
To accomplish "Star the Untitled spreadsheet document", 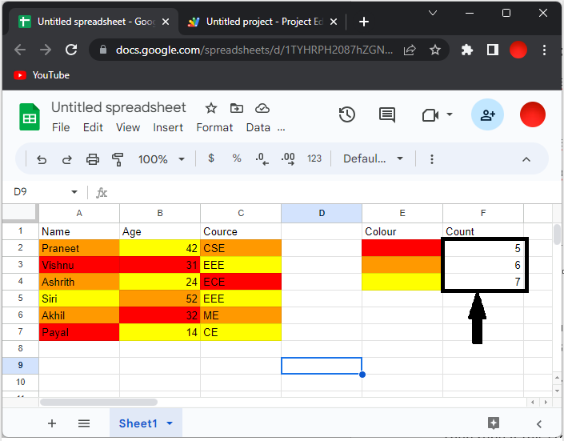I will [211, 108].
